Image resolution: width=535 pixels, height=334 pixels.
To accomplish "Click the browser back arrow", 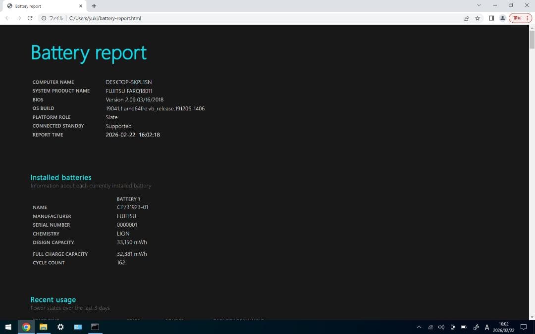I will tap(7, 18).
